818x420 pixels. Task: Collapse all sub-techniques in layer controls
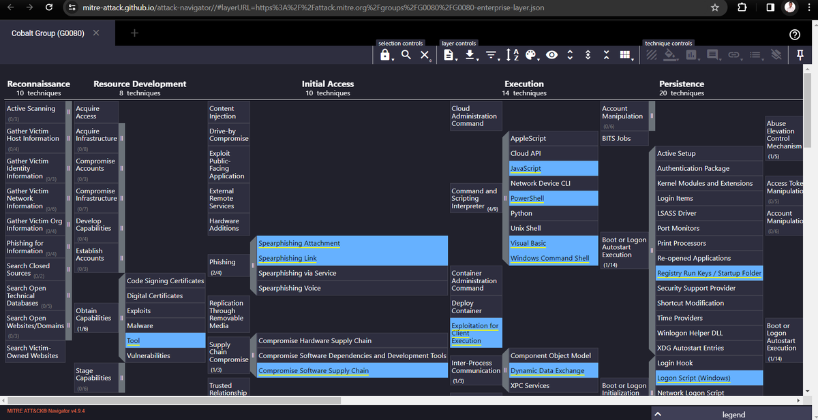pos(606,55)
